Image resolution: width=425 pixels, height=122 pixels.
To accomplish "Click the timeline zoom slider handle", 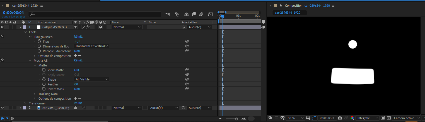I will (237, 119).
